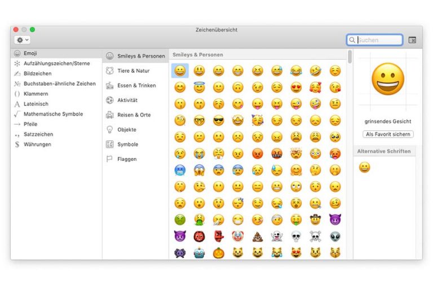The width and height of the screenshot is (433, 289).
Task: Choose the blue freezing cold face emoji
Action: click(x=180, y=170)
